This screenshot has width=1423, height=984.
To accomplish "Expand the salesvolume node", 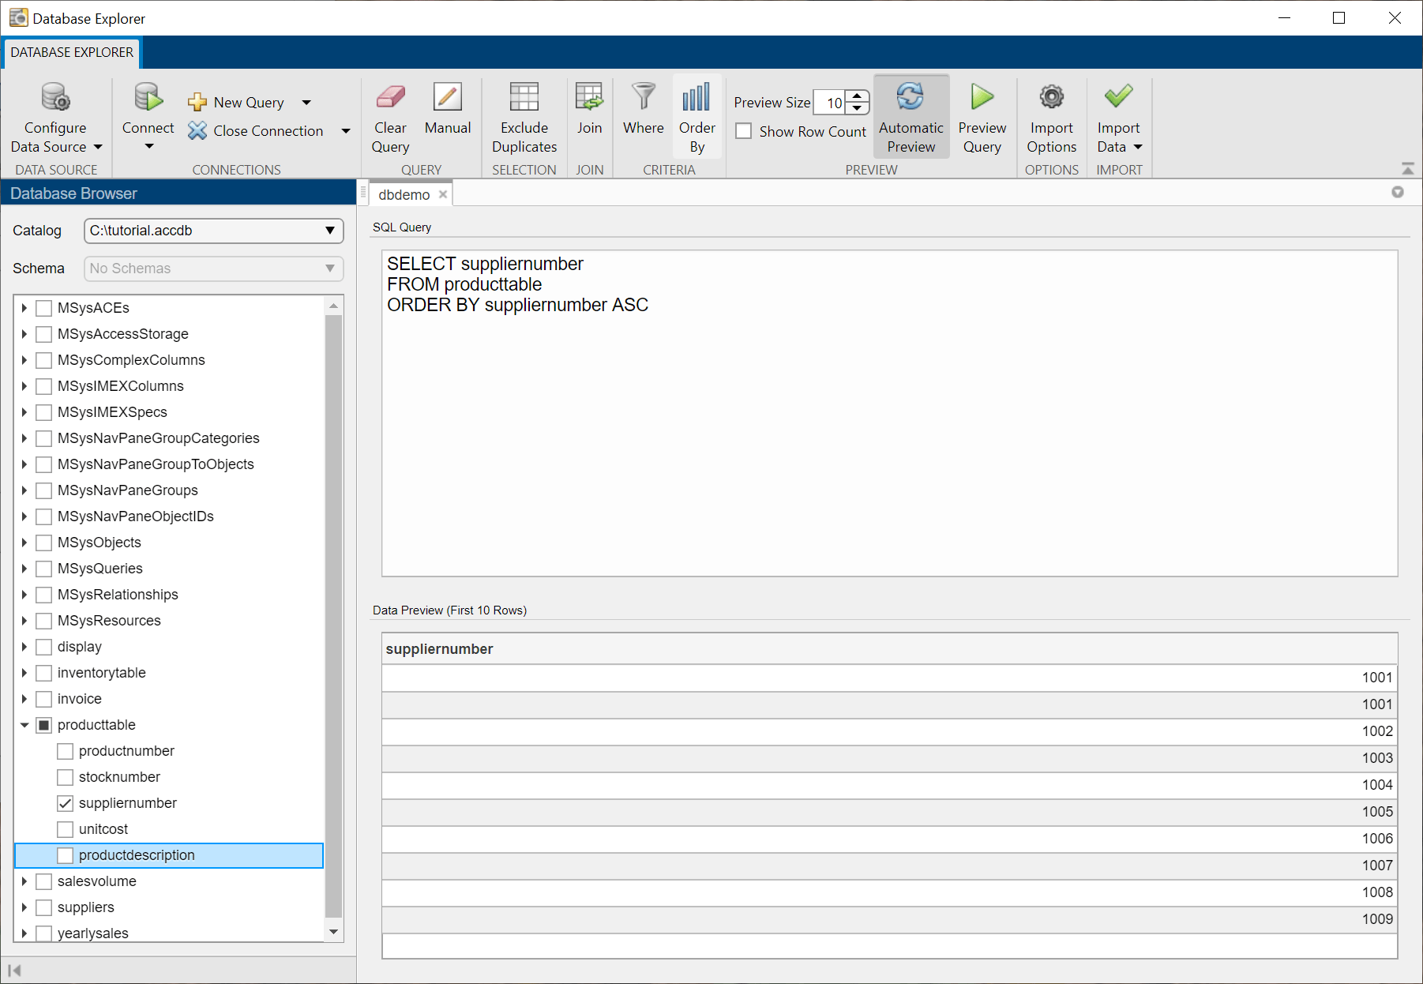I will [24, 881].
